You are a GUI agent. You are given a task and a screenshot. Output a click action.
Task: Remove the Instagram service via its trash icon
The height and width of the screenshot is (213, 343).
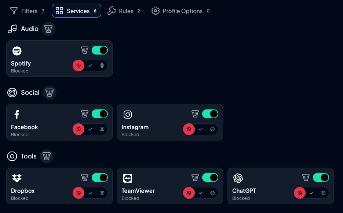(195, 114)
